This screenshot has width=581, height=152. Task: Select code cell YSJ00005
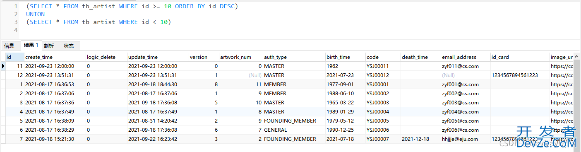(383, 121)
